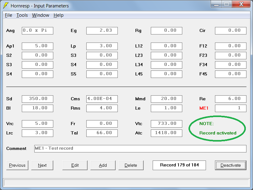Viewport: 253px width, 190px height.
Task: Open the Help menu
Action: (x=58, y=15)
